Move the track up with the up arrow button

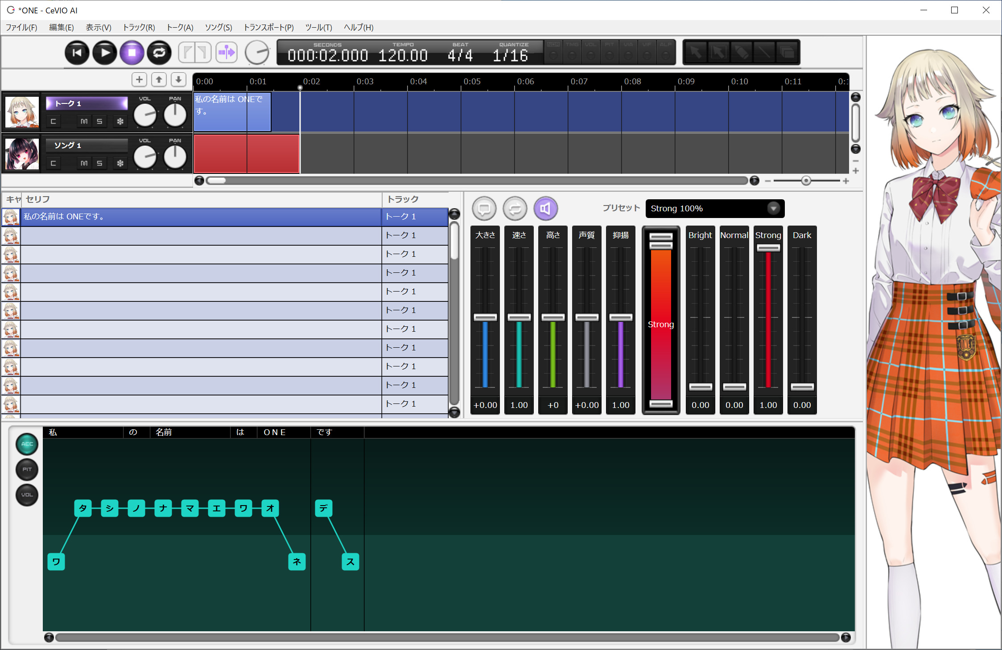pos(159,80)
